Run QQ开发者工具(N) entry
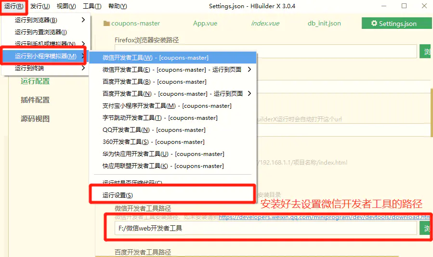 [173, 130]
